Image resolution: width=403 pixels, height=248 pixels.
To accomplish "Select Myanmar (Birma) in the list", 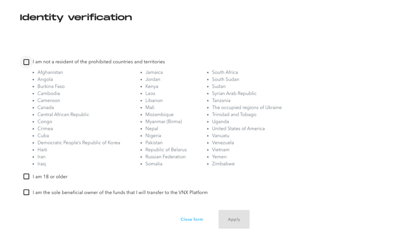I will coord(163,122).
